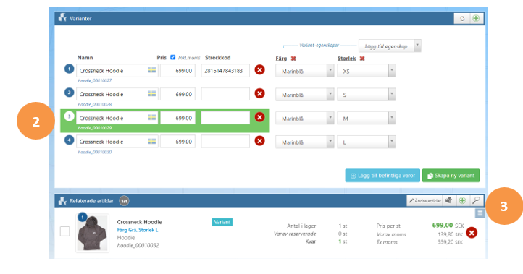Screen dimensions: 523x274
Task: Click Swedish flag in variant row 1
Action: point(152,70)
